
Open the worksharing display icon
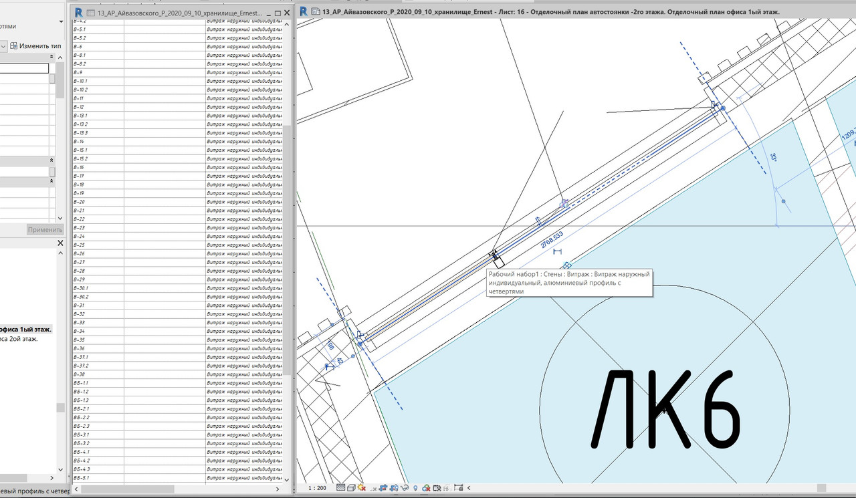[x=426, y=488]
